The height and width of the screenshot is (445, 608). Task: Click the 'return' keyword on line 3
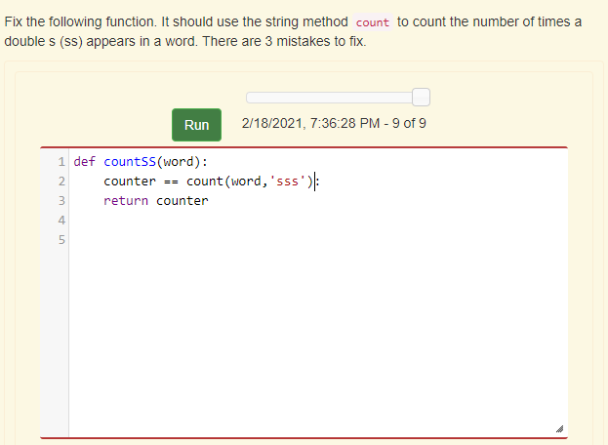pyautogui.click(x=126, y=201)
